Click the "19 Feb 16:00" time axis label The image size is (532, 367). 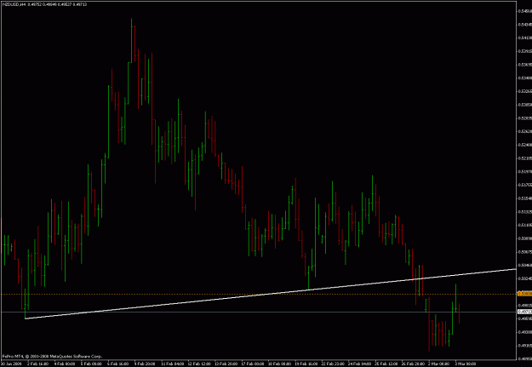pyautogui.click(x=306, y=364)
